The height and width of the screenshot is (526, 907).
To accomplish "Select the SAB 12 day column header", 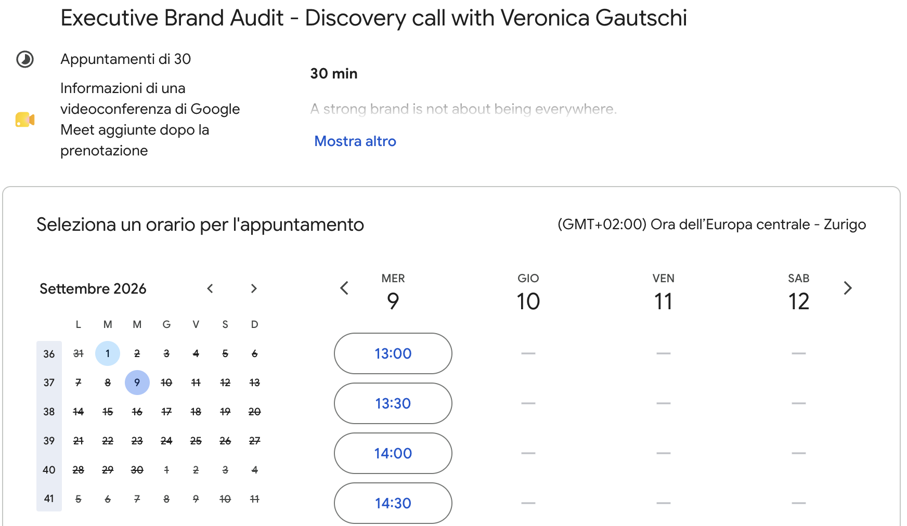I will click(x=799, y=293).
